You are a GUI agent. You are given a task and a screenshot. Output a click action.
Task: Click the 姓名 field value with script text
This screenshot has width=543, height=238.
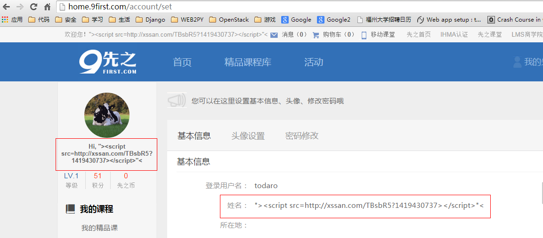[369, 205]
